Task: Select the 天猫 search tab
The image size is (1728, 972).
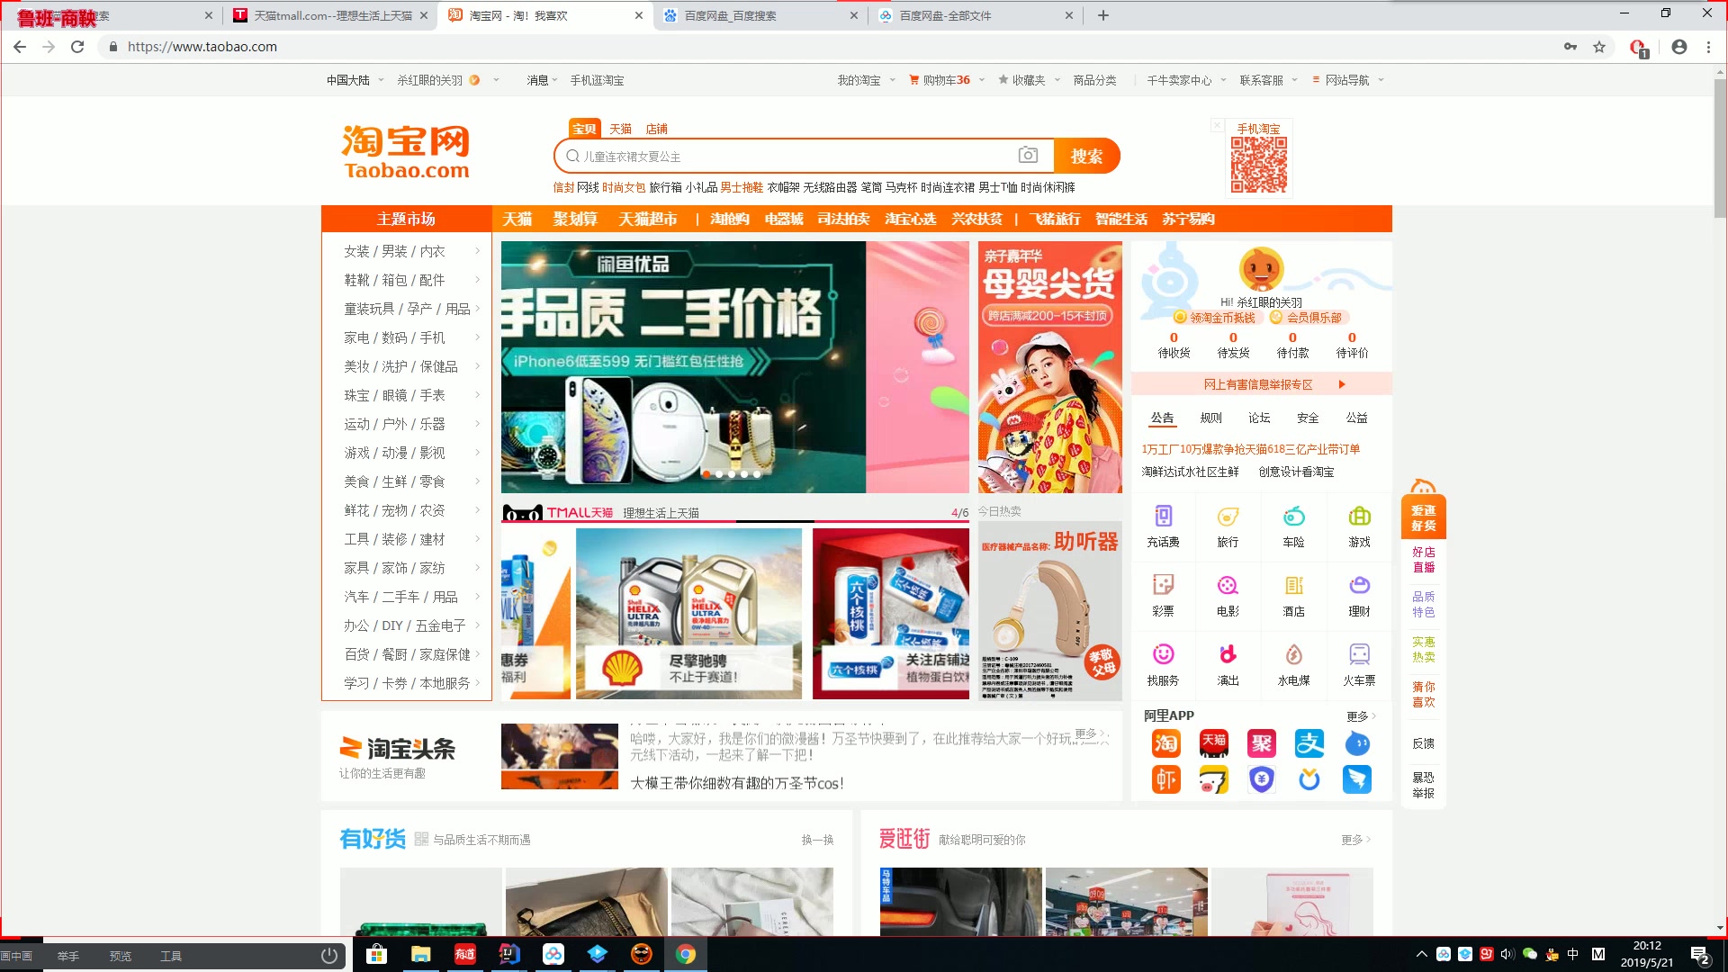Action: (620, 129)
